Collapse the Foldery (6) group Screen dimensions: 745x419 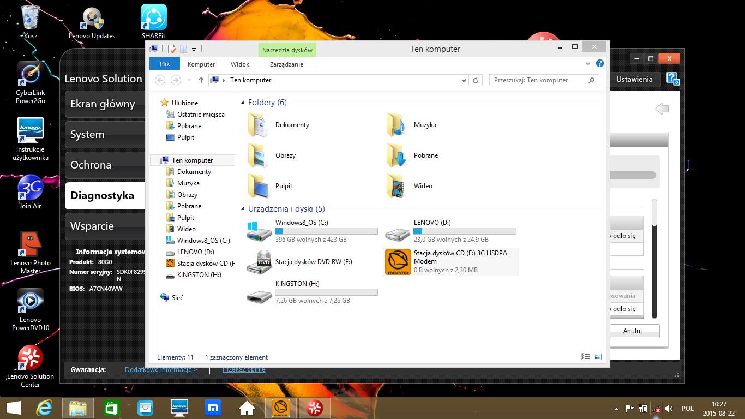point(243,103)
